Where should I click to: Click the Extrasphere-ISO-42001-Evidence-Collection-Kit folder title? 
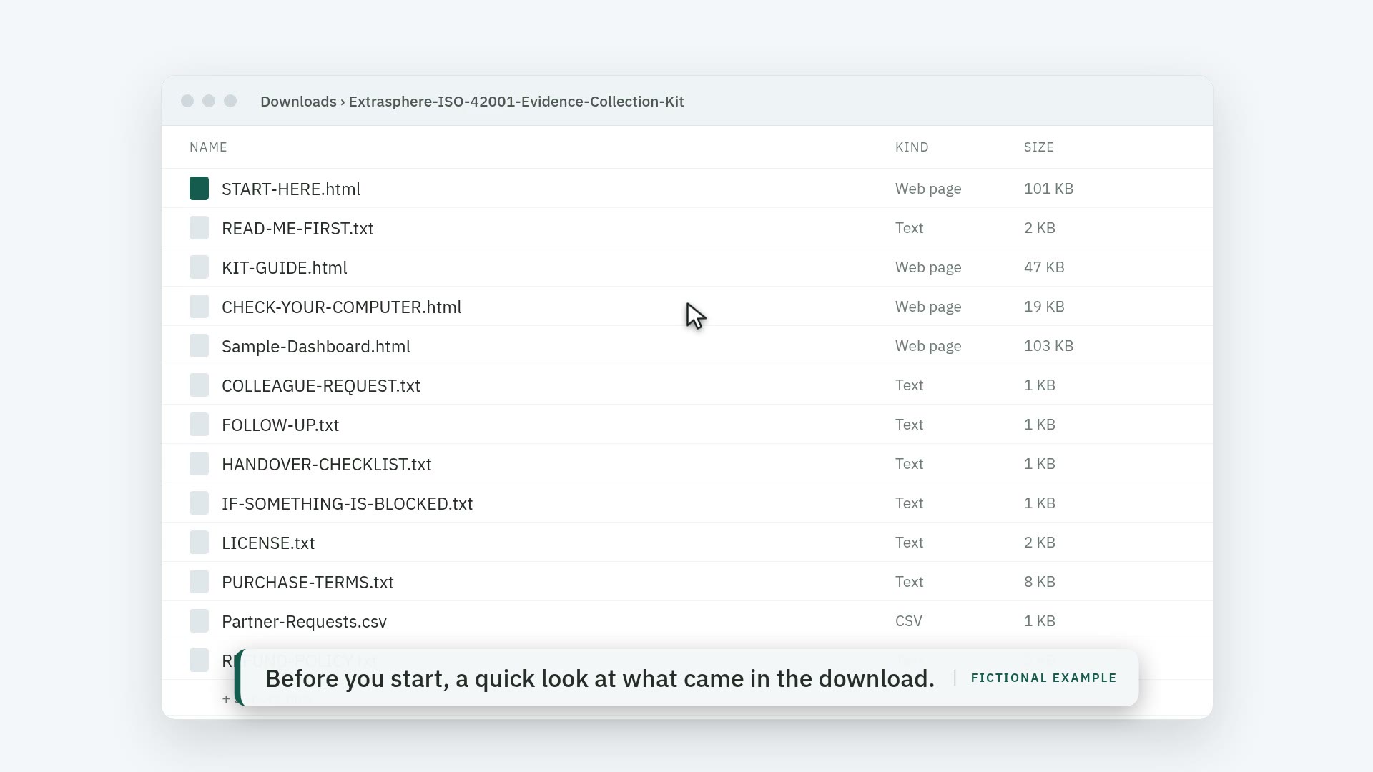coord(516,102)
